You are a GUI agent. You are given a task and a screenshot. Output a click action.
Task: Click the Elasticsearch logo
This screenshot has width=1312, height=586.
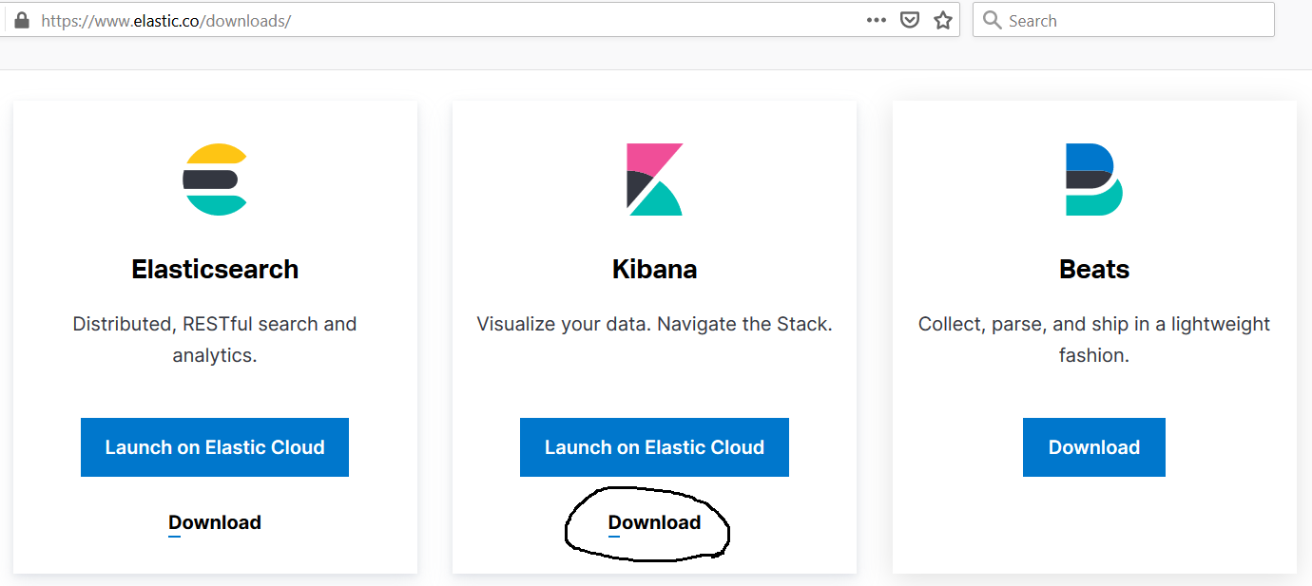tap(215, 179)
